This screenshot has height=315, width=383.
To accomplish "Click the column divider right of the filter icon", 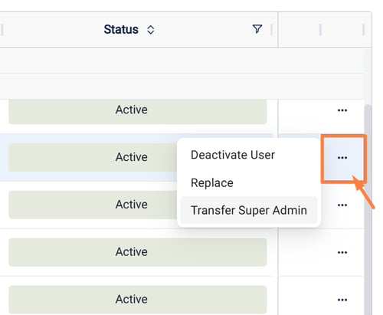I will tap(271, 30).
